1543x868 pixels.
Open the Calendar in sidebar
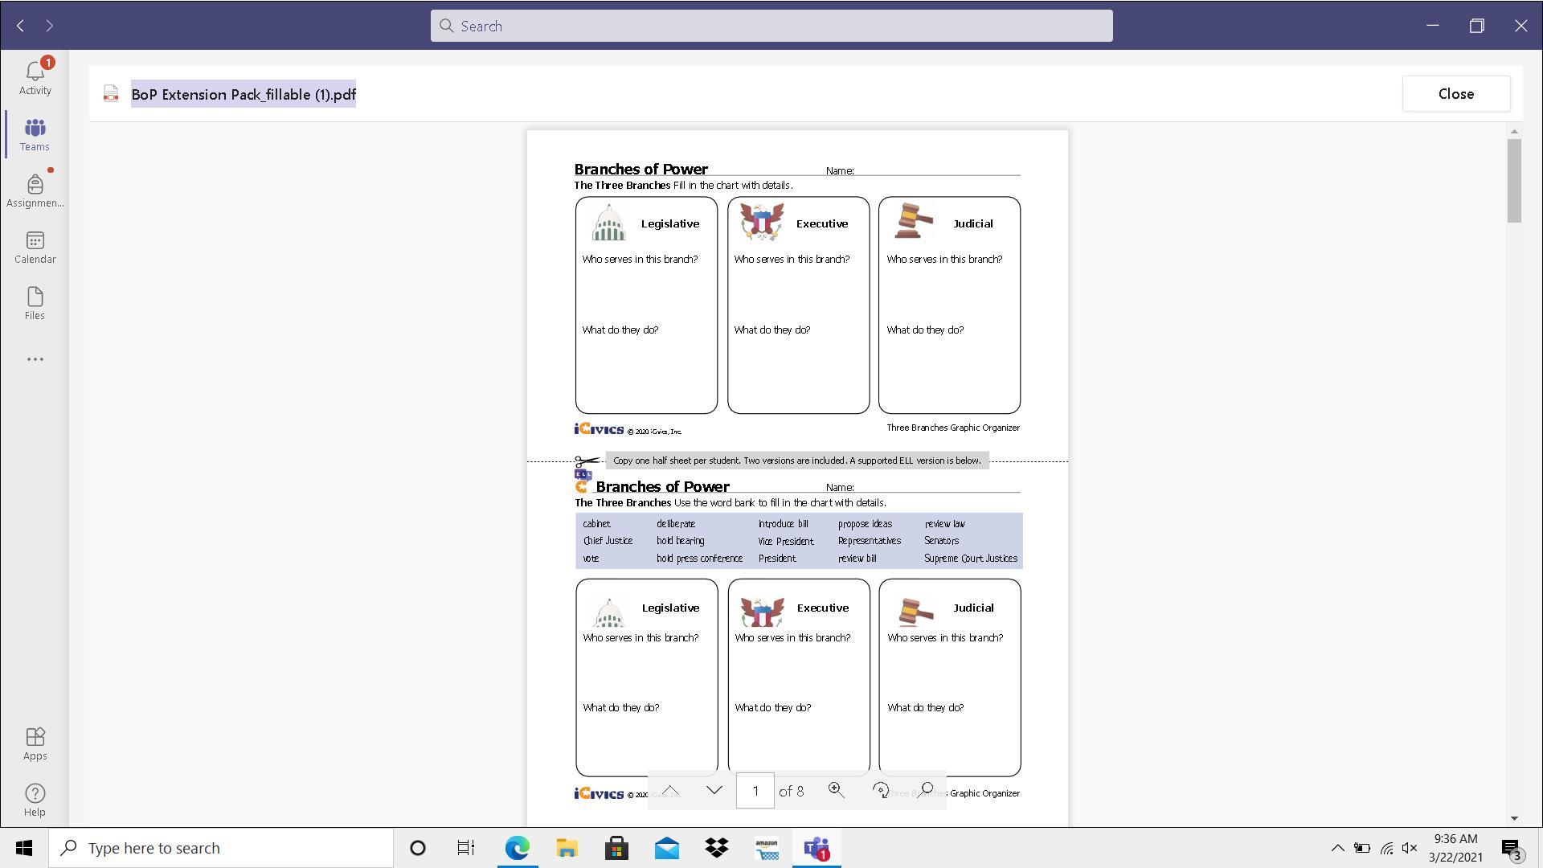pyautogui.click(x=35, y=247)
